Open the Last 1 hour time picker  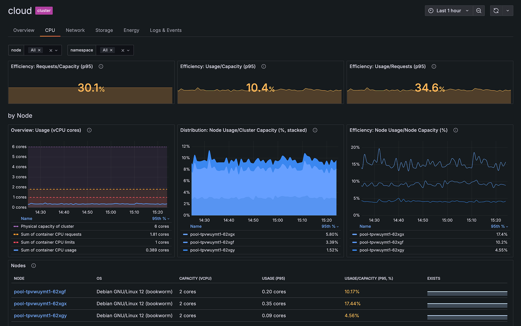click(x=449, y=11)
